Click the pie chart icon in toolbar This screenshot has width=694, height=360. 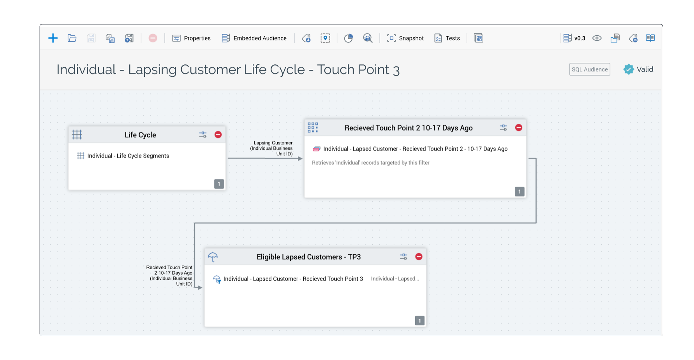[x=349, y=38]
